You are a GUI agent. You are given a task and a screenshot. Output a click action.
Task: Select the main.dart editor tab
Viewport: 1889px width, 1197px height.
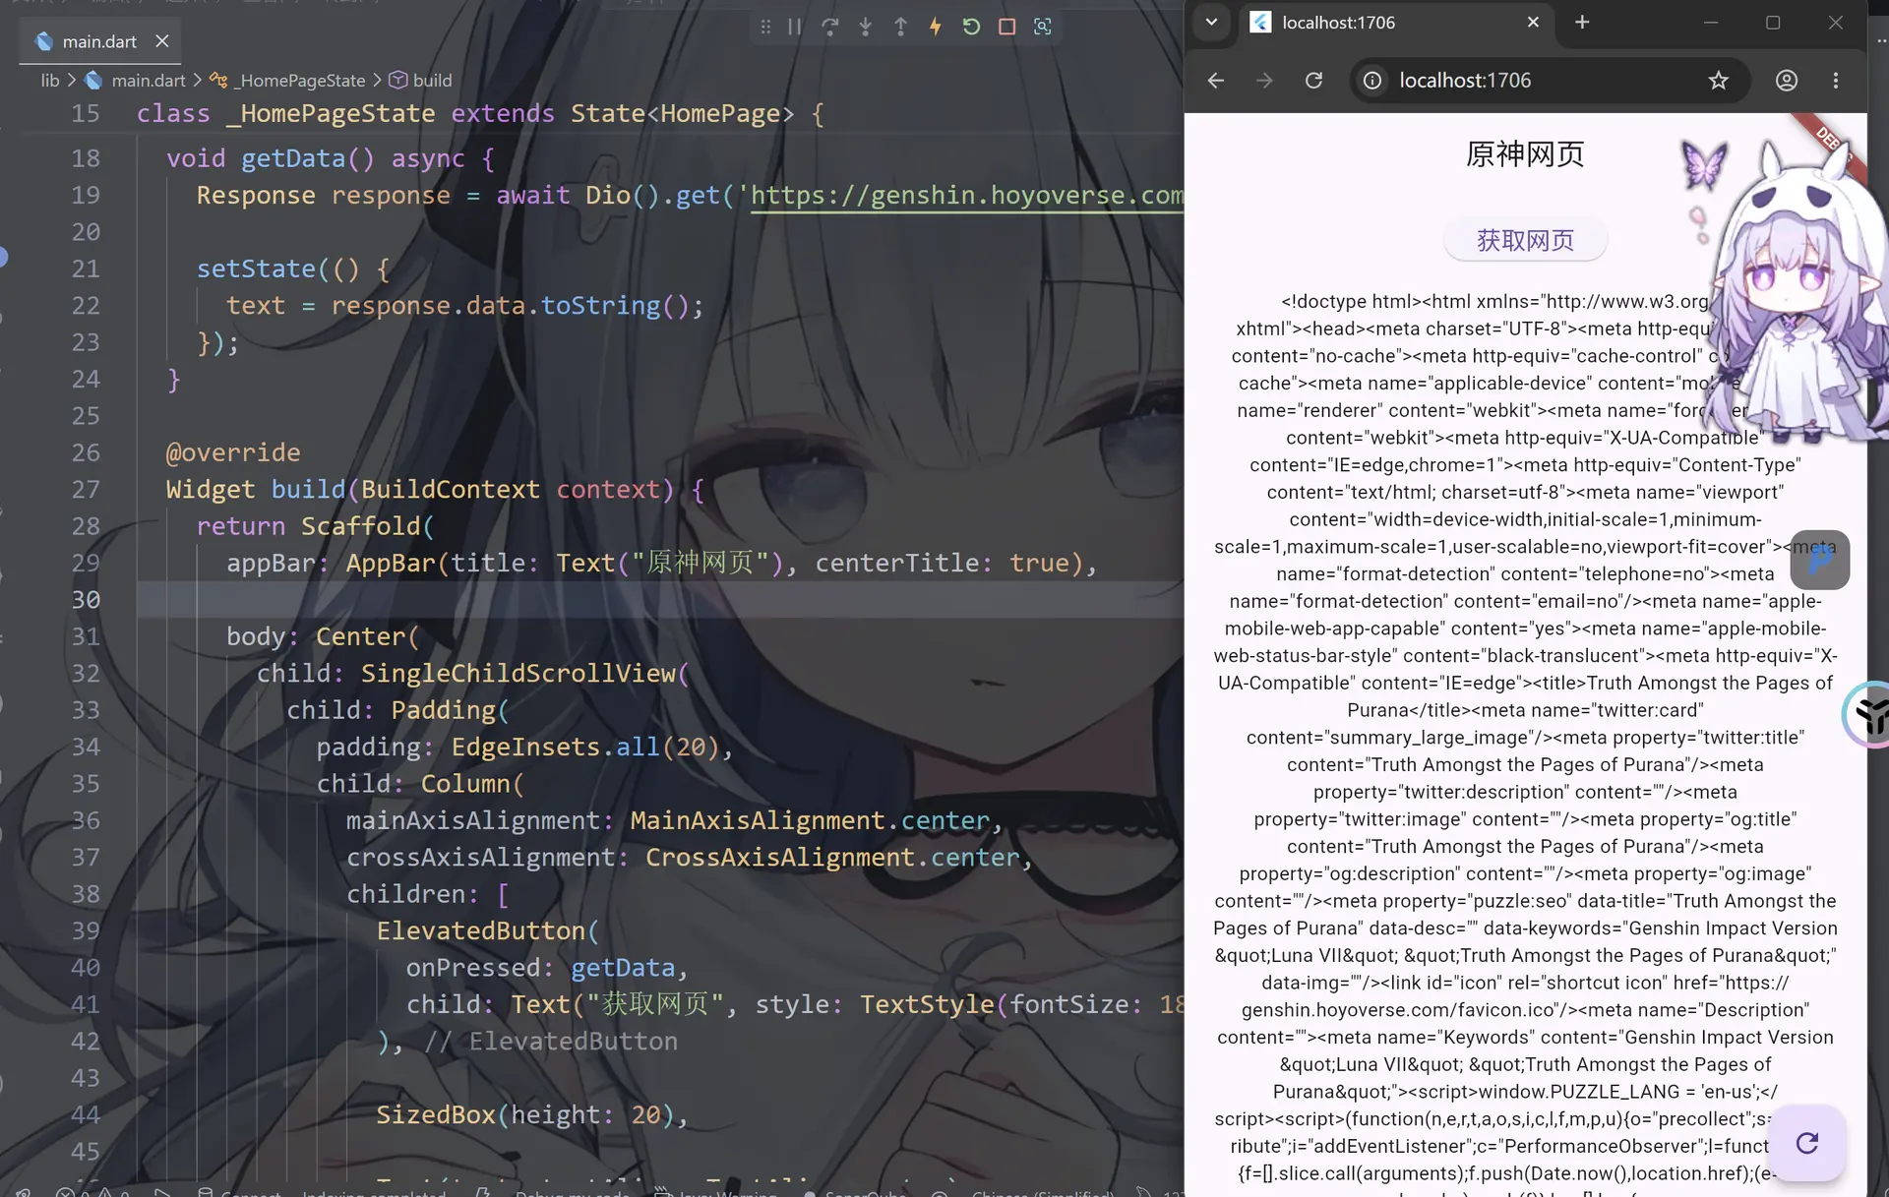pyautogui.click(x=99, y=41)
